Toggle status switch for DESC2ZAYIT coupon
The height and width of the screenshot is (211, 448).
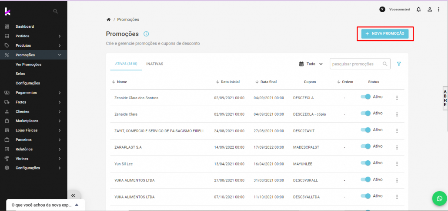pyautogui.click(x=365, y=130)
